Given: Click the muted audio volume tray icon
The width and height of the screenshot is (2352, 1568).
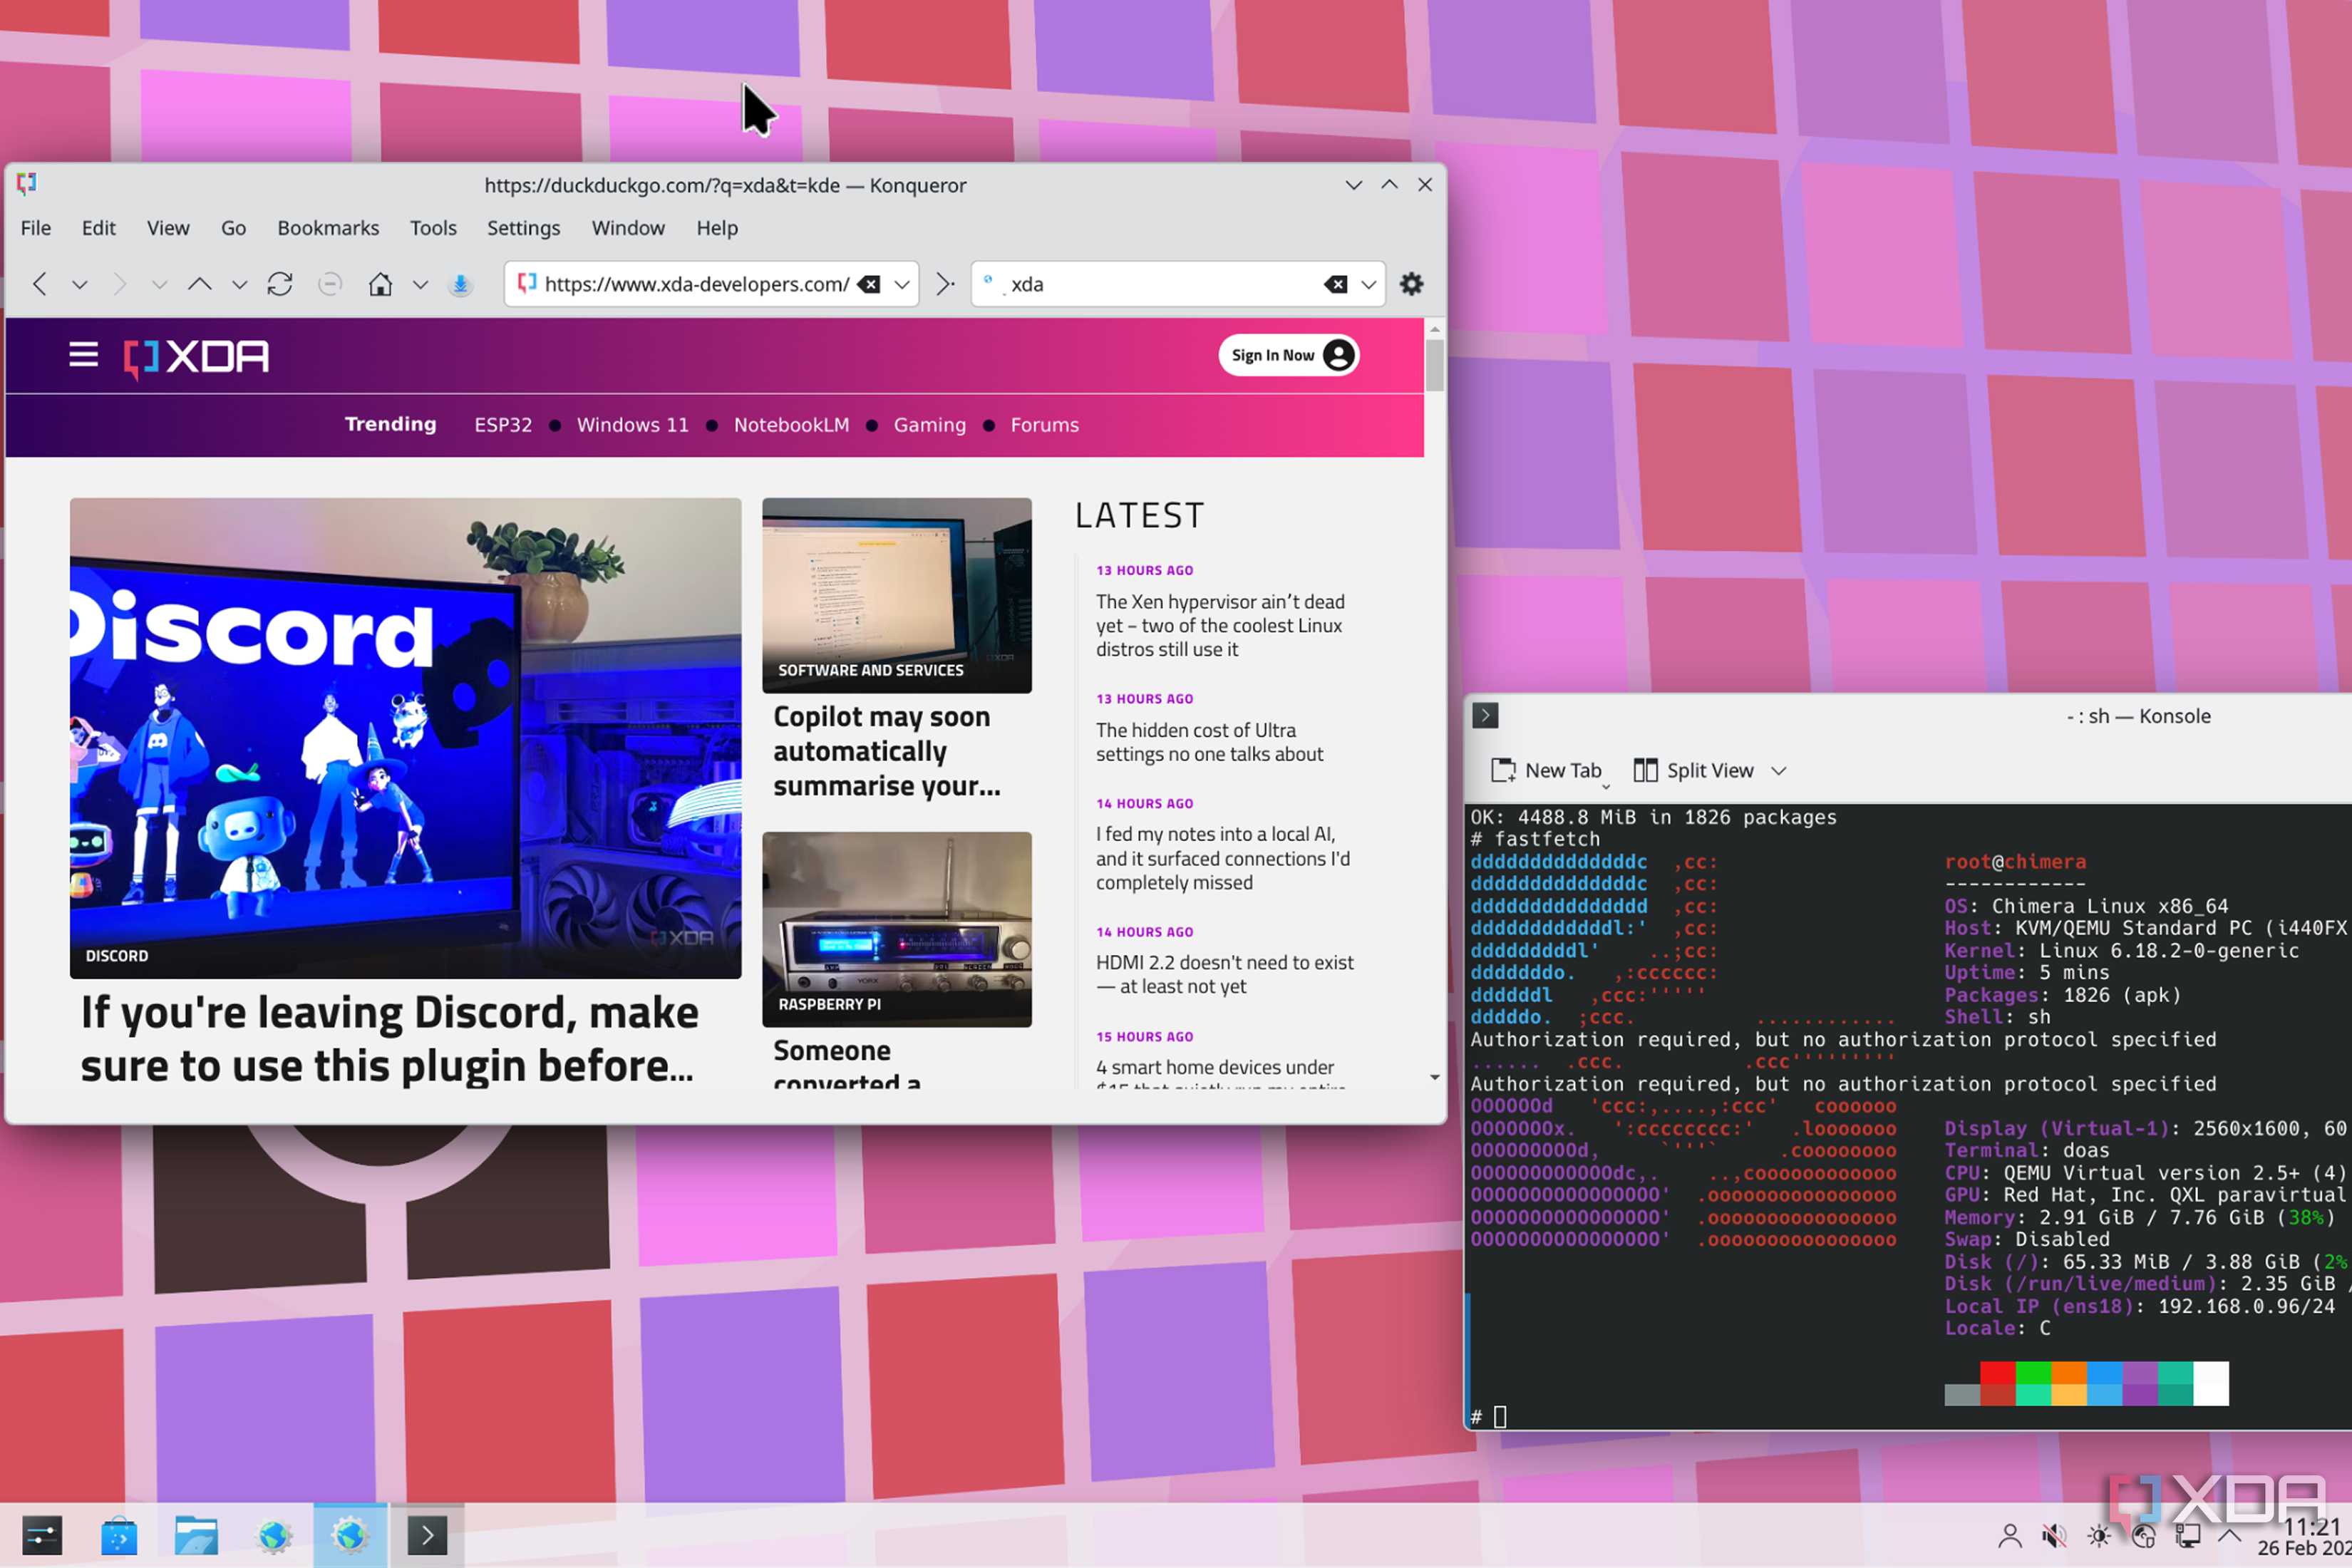Looking at the screenshot, I should pos(2054,1536).
